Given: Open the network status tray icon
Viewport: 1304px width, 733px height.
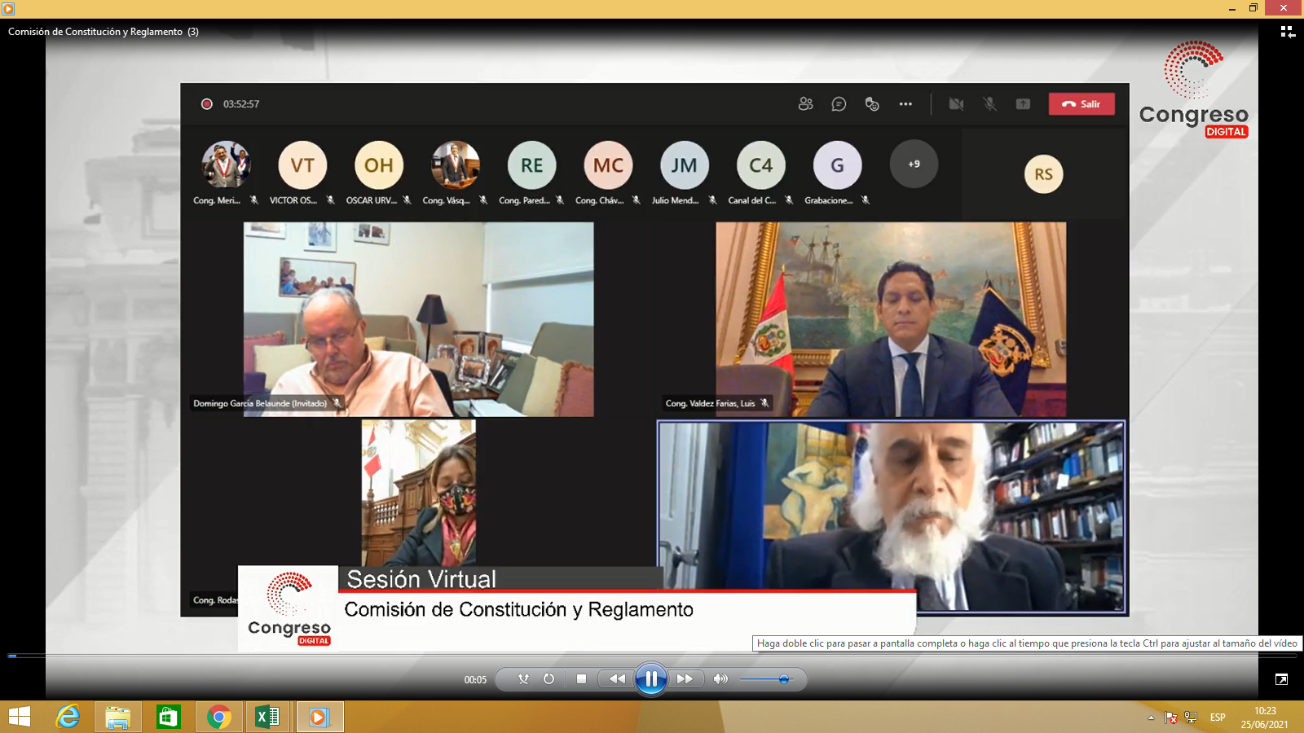Looking at the screenshot, I should (1191, 718).
